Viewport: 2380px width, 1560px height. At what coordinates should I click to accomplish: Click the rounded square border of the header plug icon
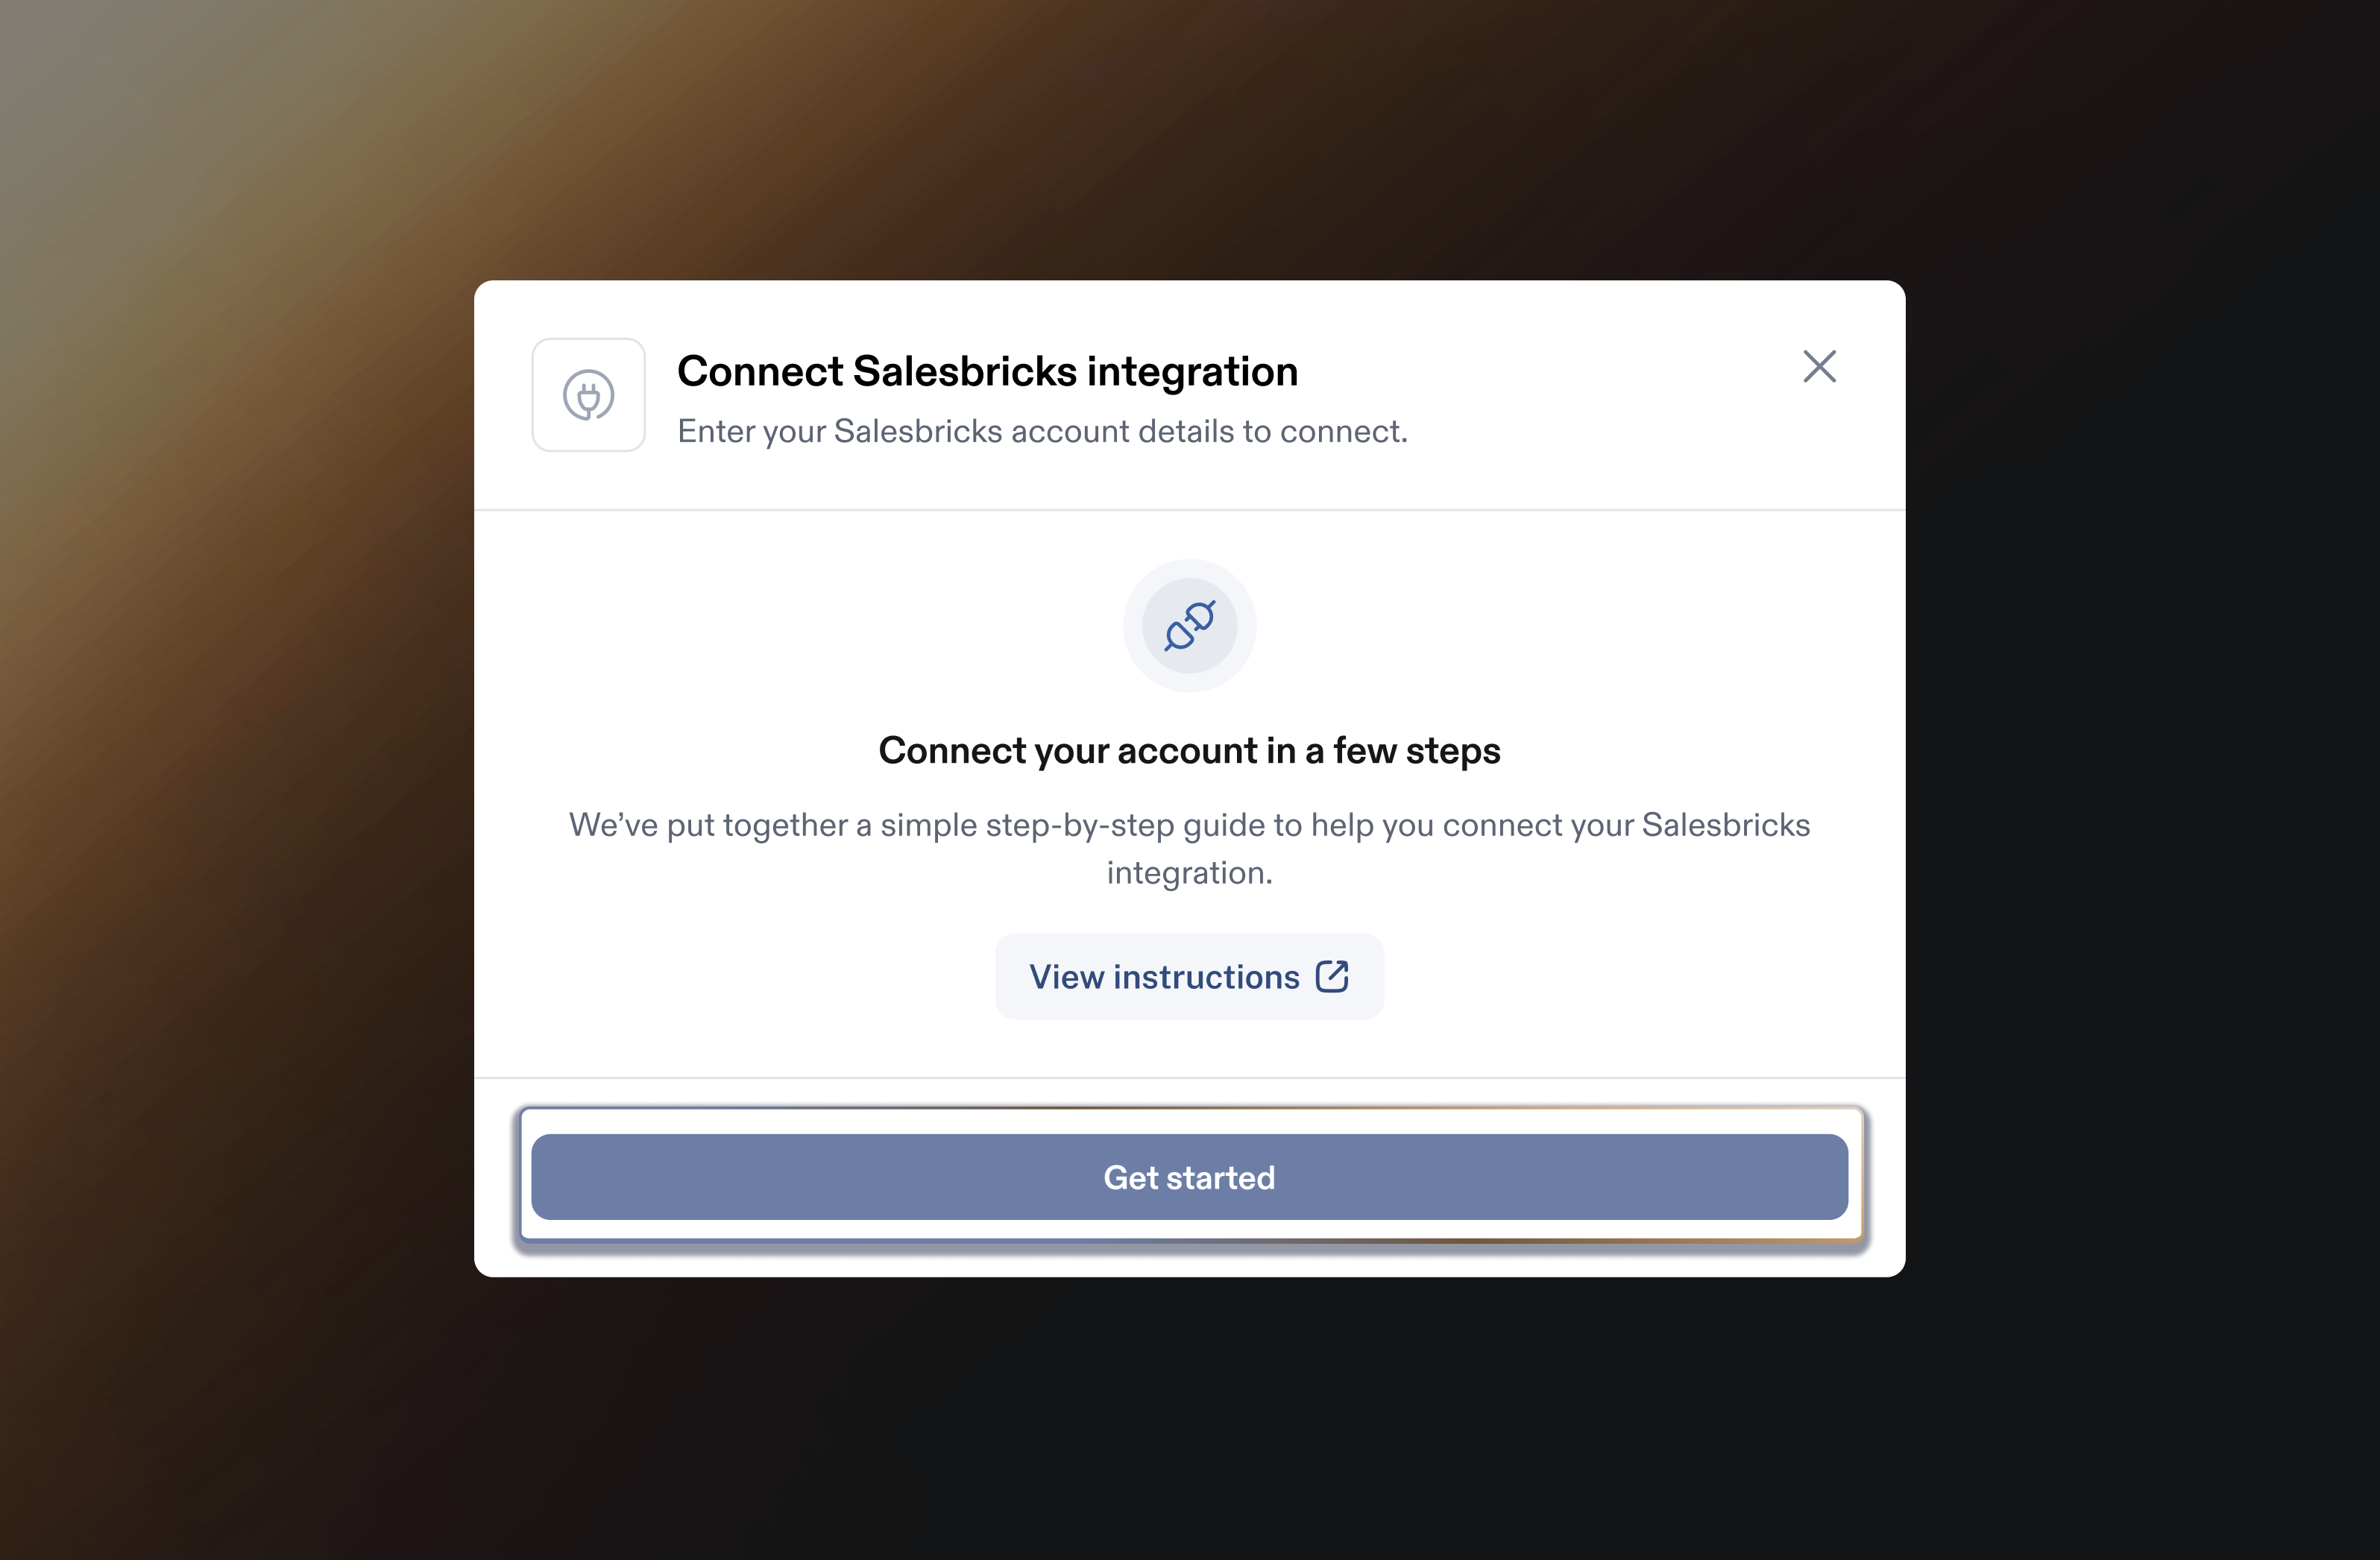(x=536, y=395)
